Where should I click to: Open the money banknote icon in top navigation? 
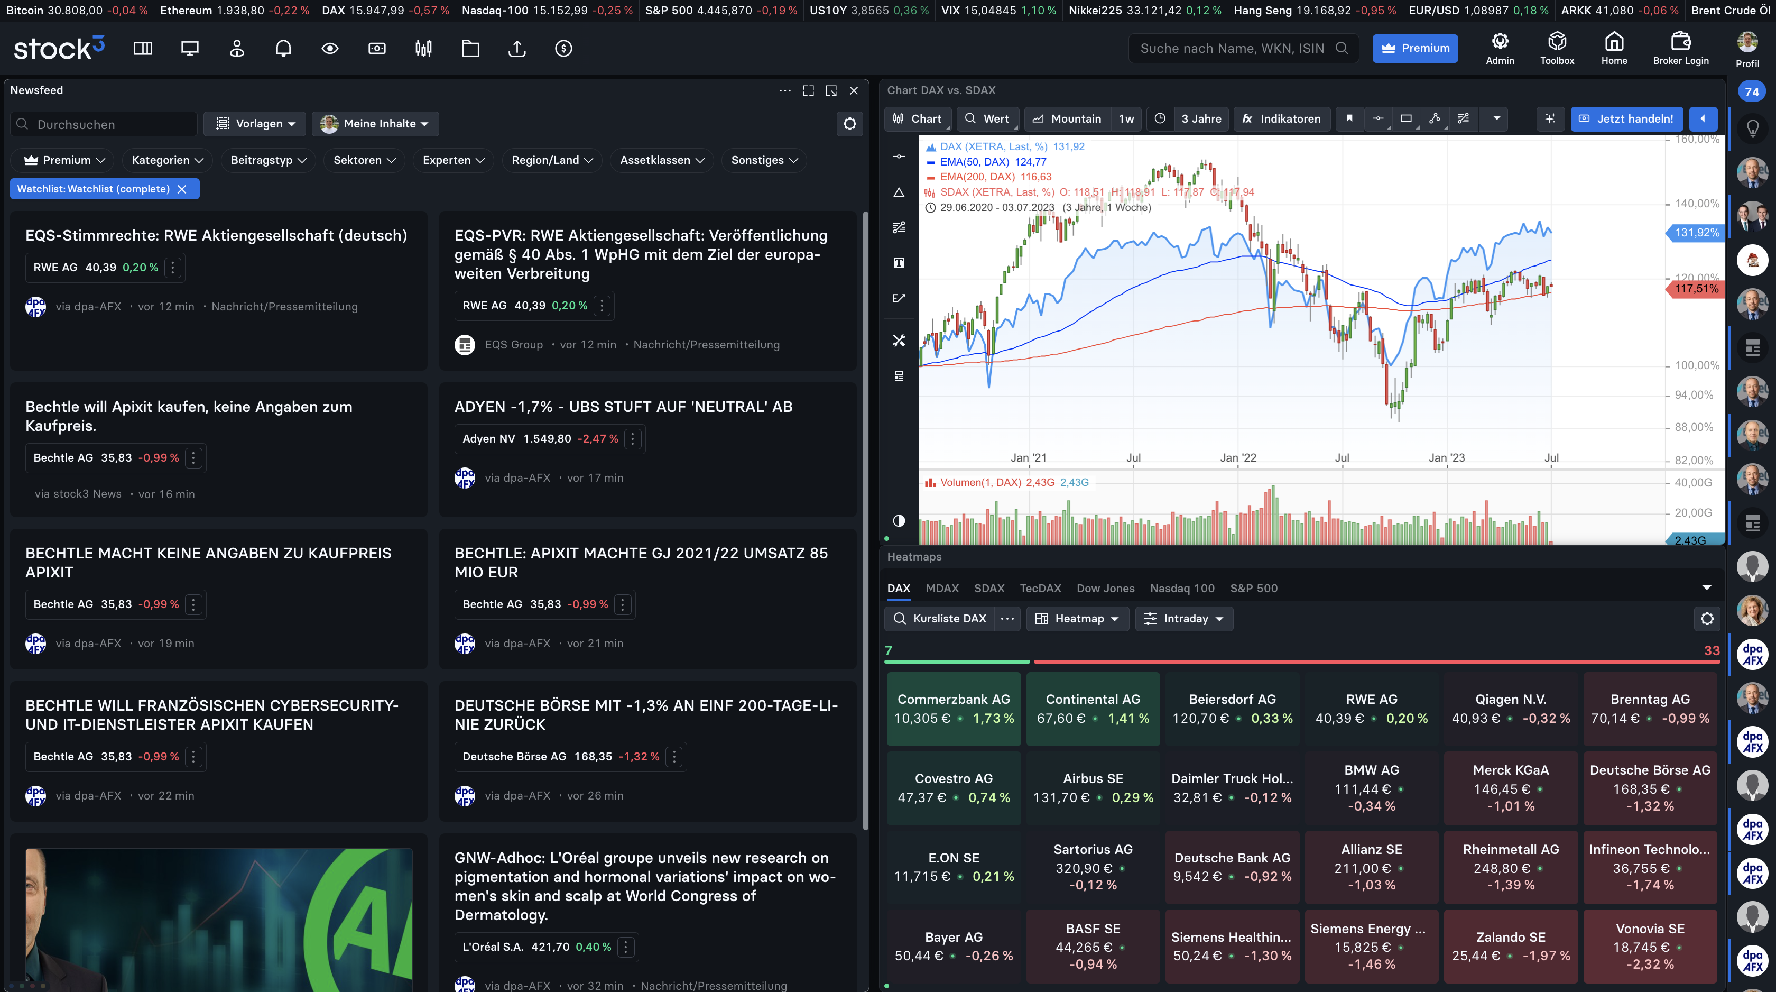coord(377,48)
